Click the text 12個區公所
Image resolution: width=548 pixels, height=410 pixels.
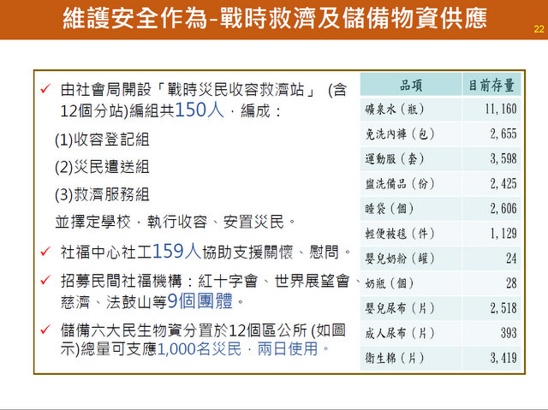(x=268, y=330)
